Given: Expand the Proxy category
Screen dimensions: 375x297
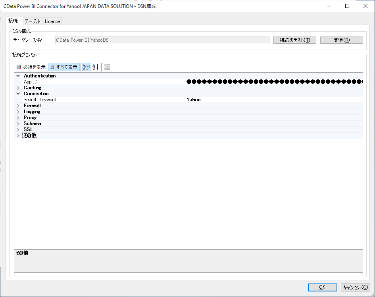Looking at the screenshot, I should [18, 118].
